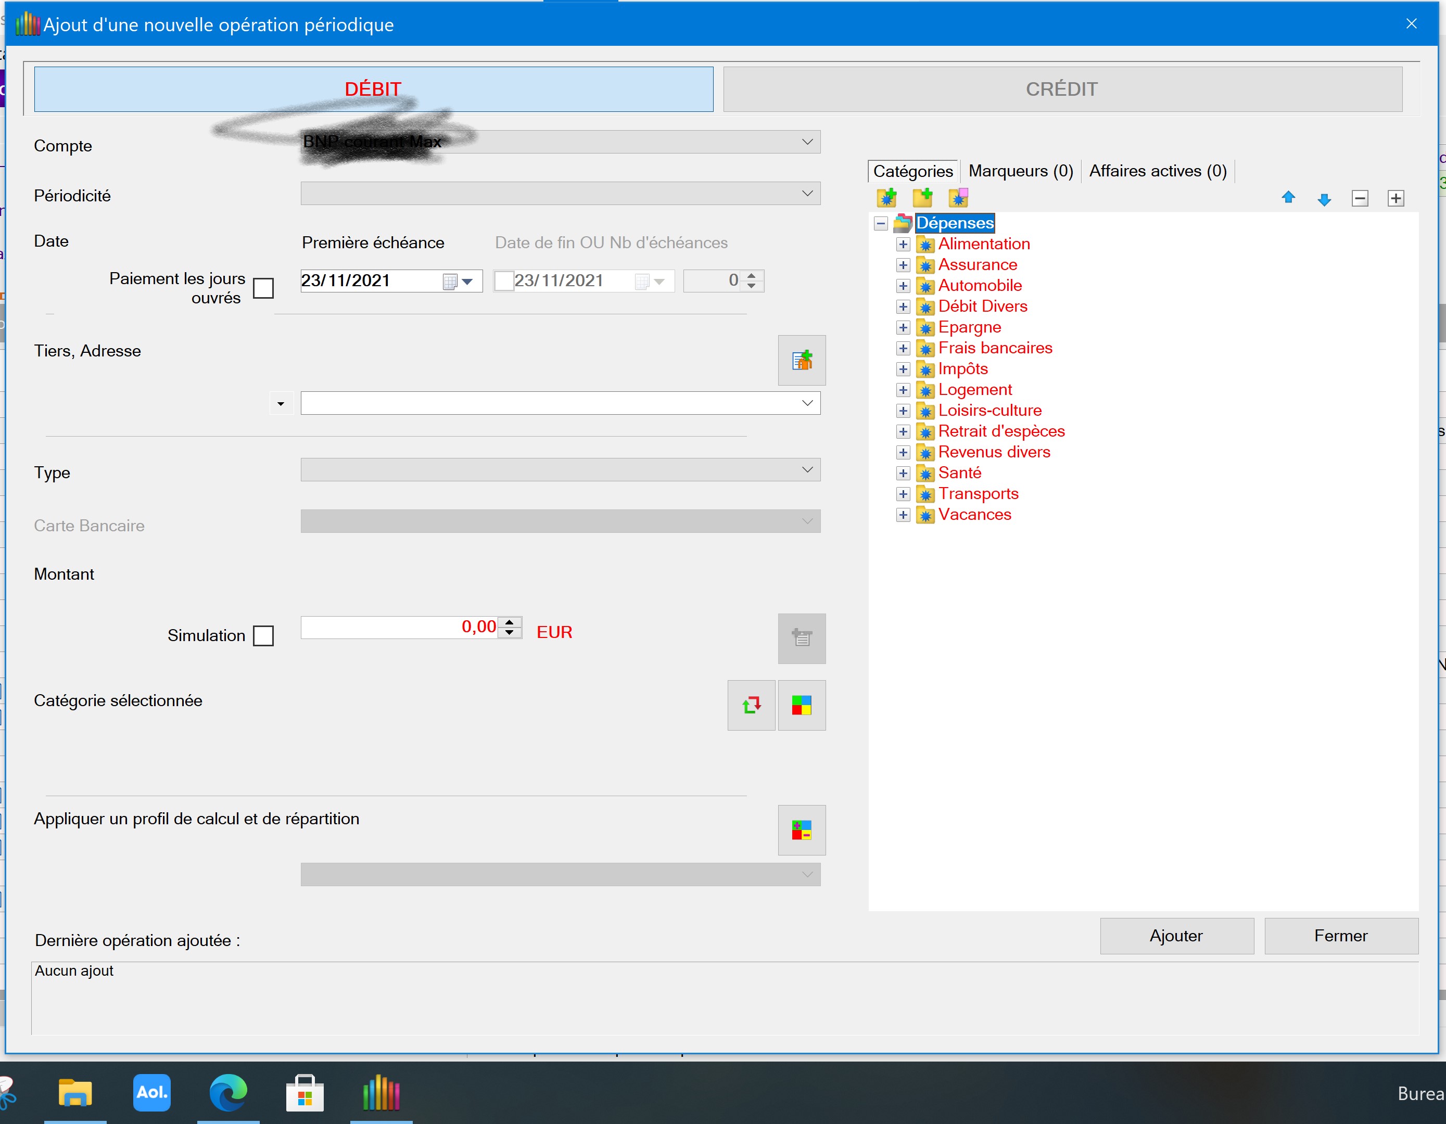This screenshot has height=1124, width=1446.
Task: Switch to the Marqueurs (0) tab
Action: 1020,171
